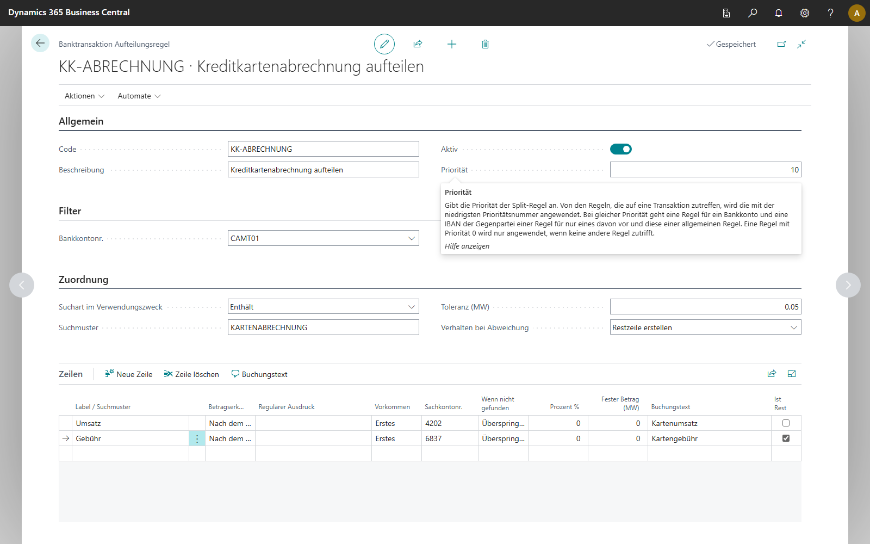Open Bankkontonr. dropdown CAMT01
The height and width of the screenshot is (544, 870).
click(412, 238)
